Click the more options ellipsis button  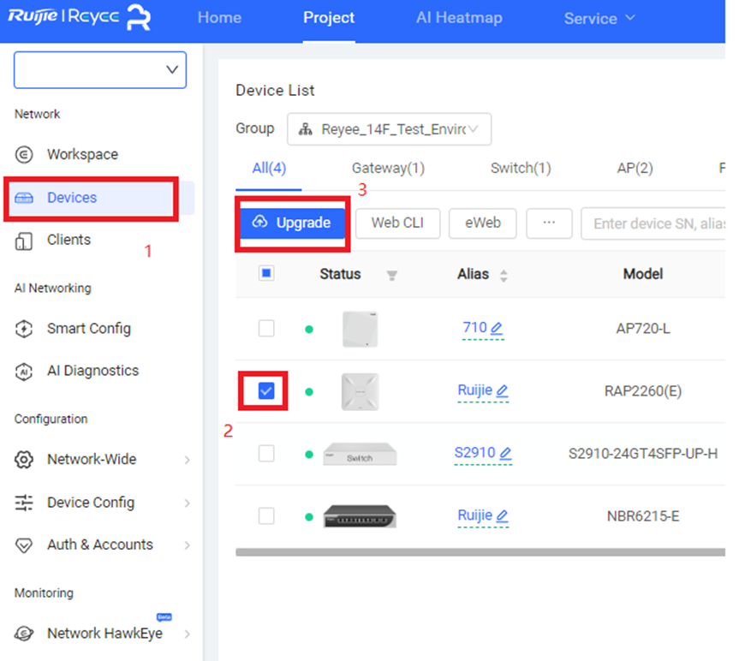tap(549, 223)
